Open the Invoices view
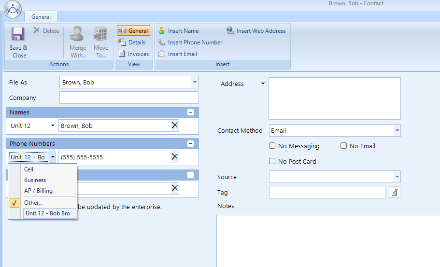 point(134,54)
